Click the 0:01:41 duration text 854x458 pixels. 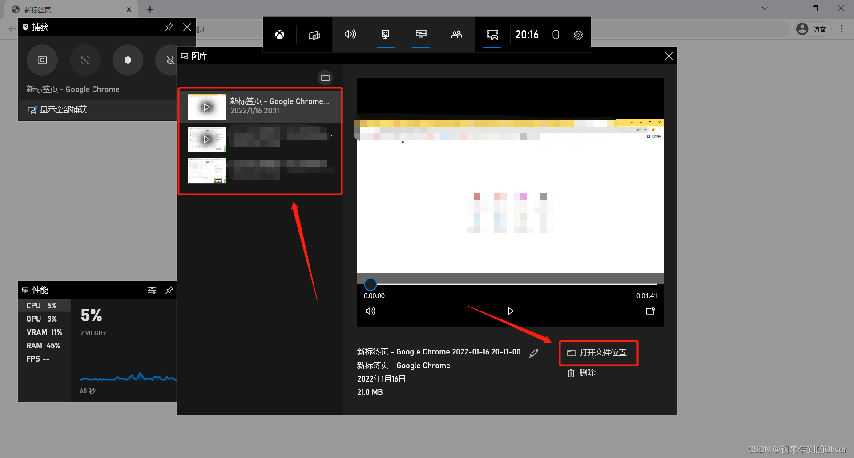click(x=647, y=296)
